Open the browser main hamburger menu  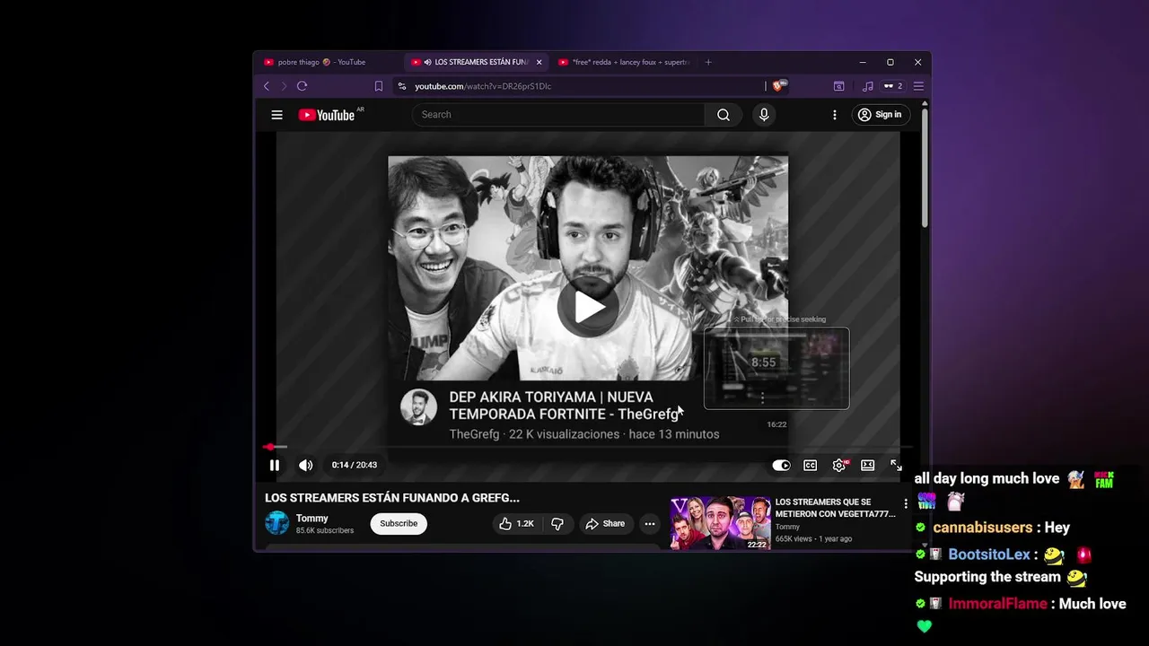[x=918, y=86]
